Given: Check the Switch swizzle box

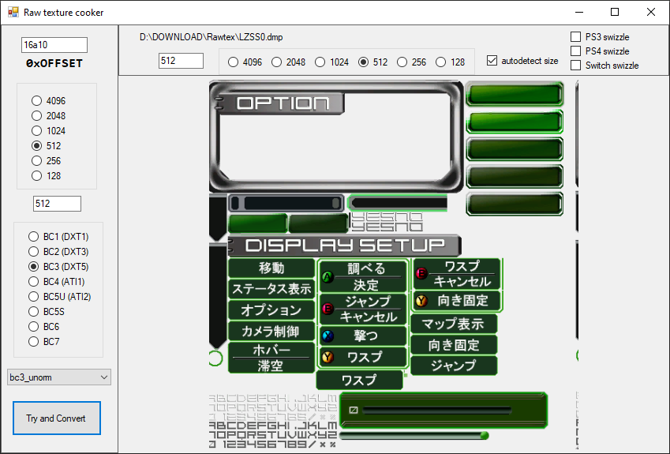Looking at the screenshot, I should (x=575, y=66).
